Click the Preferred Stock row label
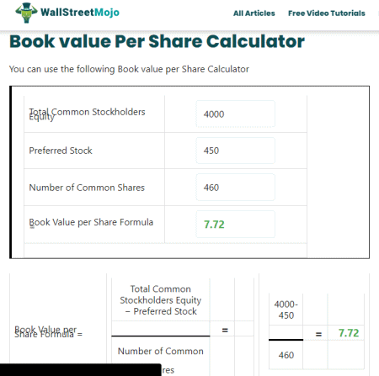 click(61, 151)
